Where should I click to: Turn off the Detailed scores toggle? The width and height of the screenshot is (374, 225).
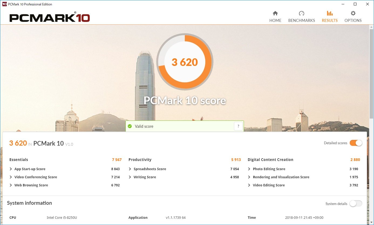coord(356,143)
